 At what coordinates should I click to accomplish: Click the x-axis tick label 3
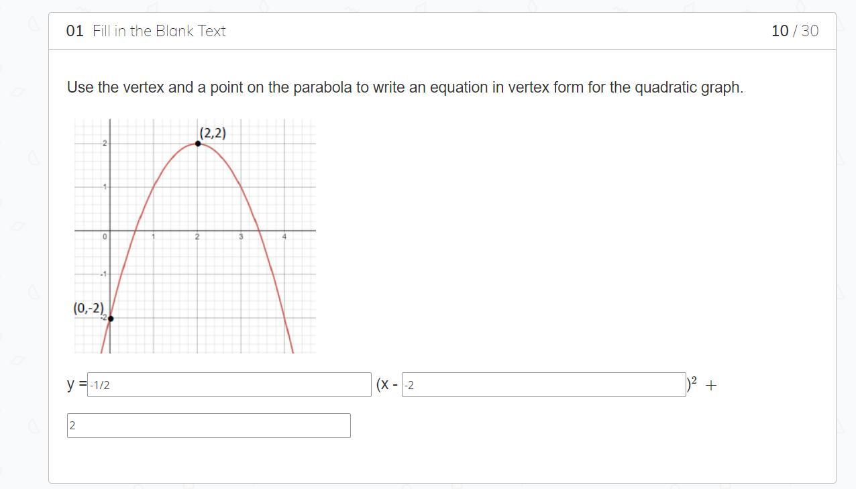click(241, 237)
